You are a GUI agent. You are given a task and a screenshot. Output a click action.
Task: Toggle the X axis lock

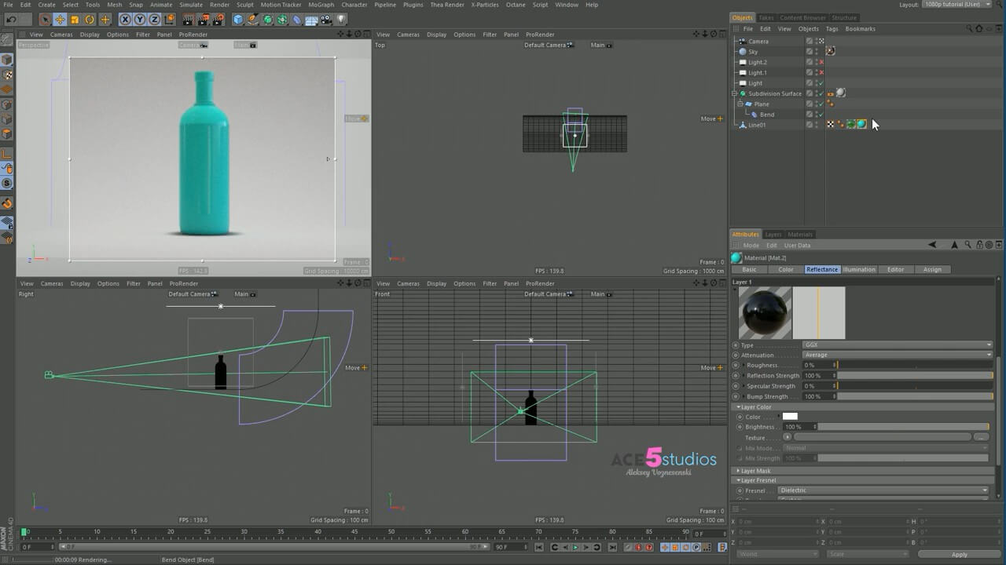pos(125,20)
